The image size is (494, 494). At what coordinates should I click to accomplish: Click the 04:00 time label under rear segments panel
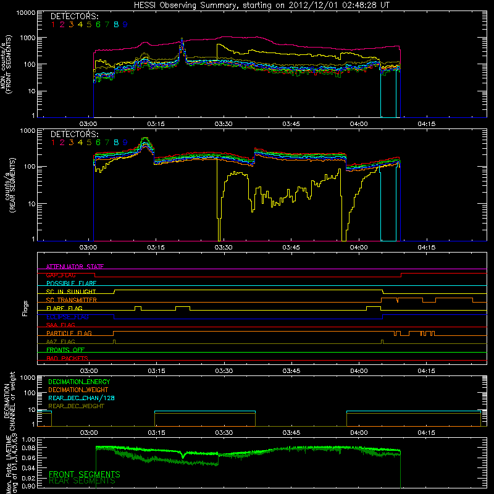pyautogui.click(x=359, y=248)
